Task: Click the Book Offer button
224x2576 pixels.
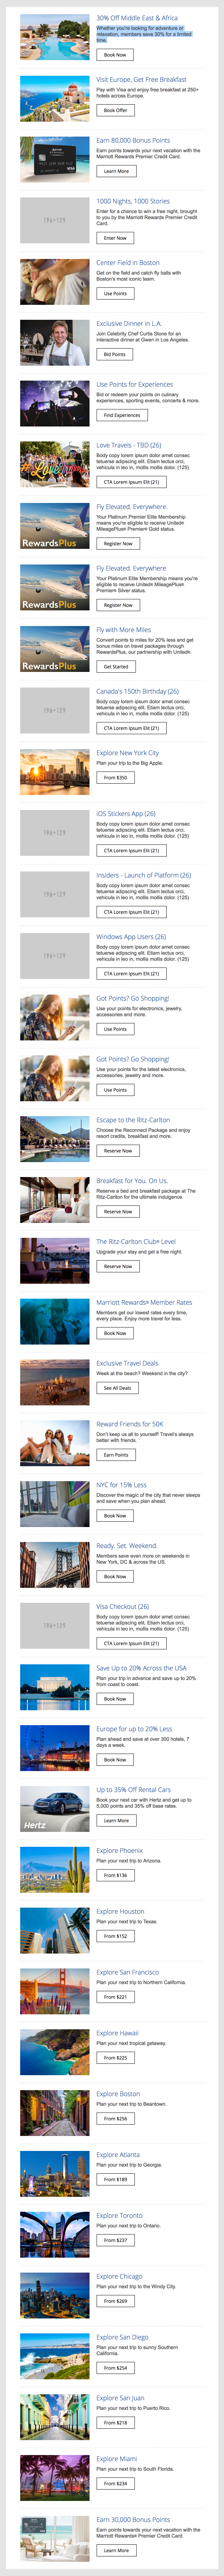Action: [x=115, y=110]
